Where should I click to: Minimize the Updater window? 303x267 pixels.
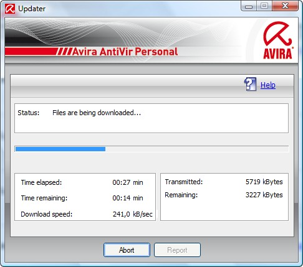pos(249,6)
